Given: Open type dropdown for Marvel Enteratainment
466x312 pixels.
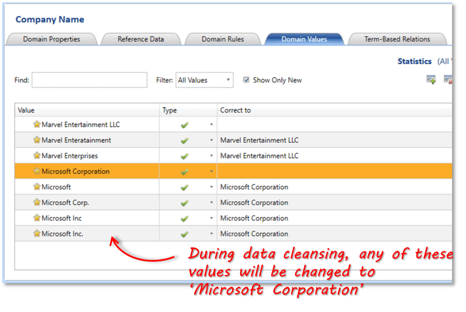Looking at the screenshot, I should pyautogui.click(x=212, y=140).
